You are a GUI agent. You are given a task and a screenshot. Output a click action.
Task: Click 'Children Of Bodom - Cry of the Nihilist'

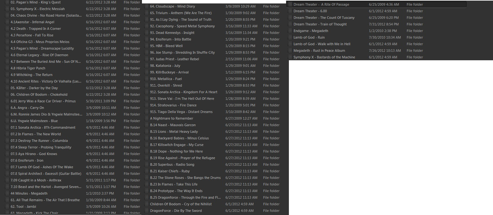click(181, 204)
